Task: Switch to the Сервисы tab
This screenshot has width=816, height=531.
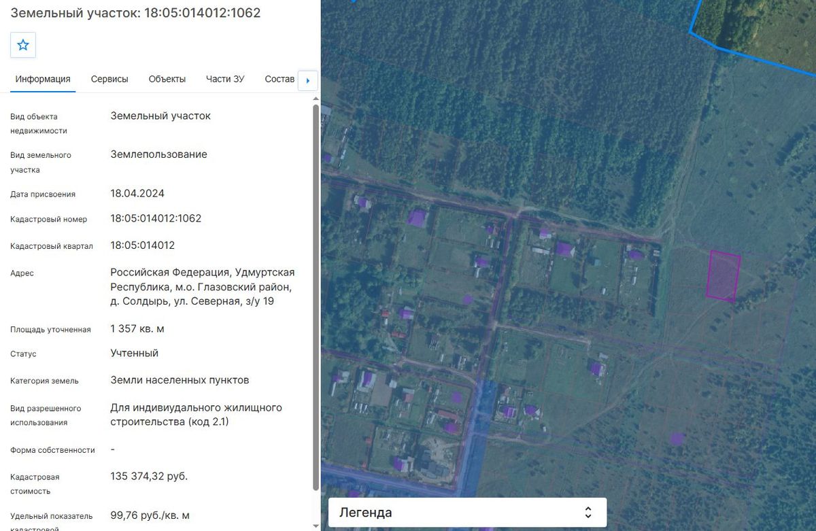Action: pyautogui.click(x=109, y=79)
